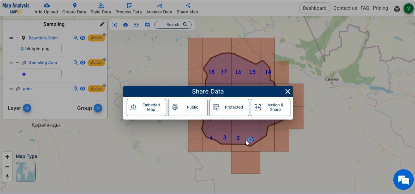Open Analyze Data menu

pyautogui.click(x=159, y=8)
